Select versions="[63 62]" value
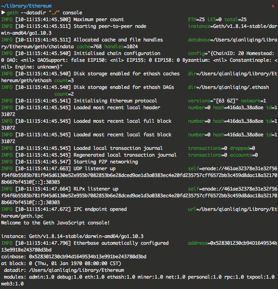278x289 pixels. 213,101
